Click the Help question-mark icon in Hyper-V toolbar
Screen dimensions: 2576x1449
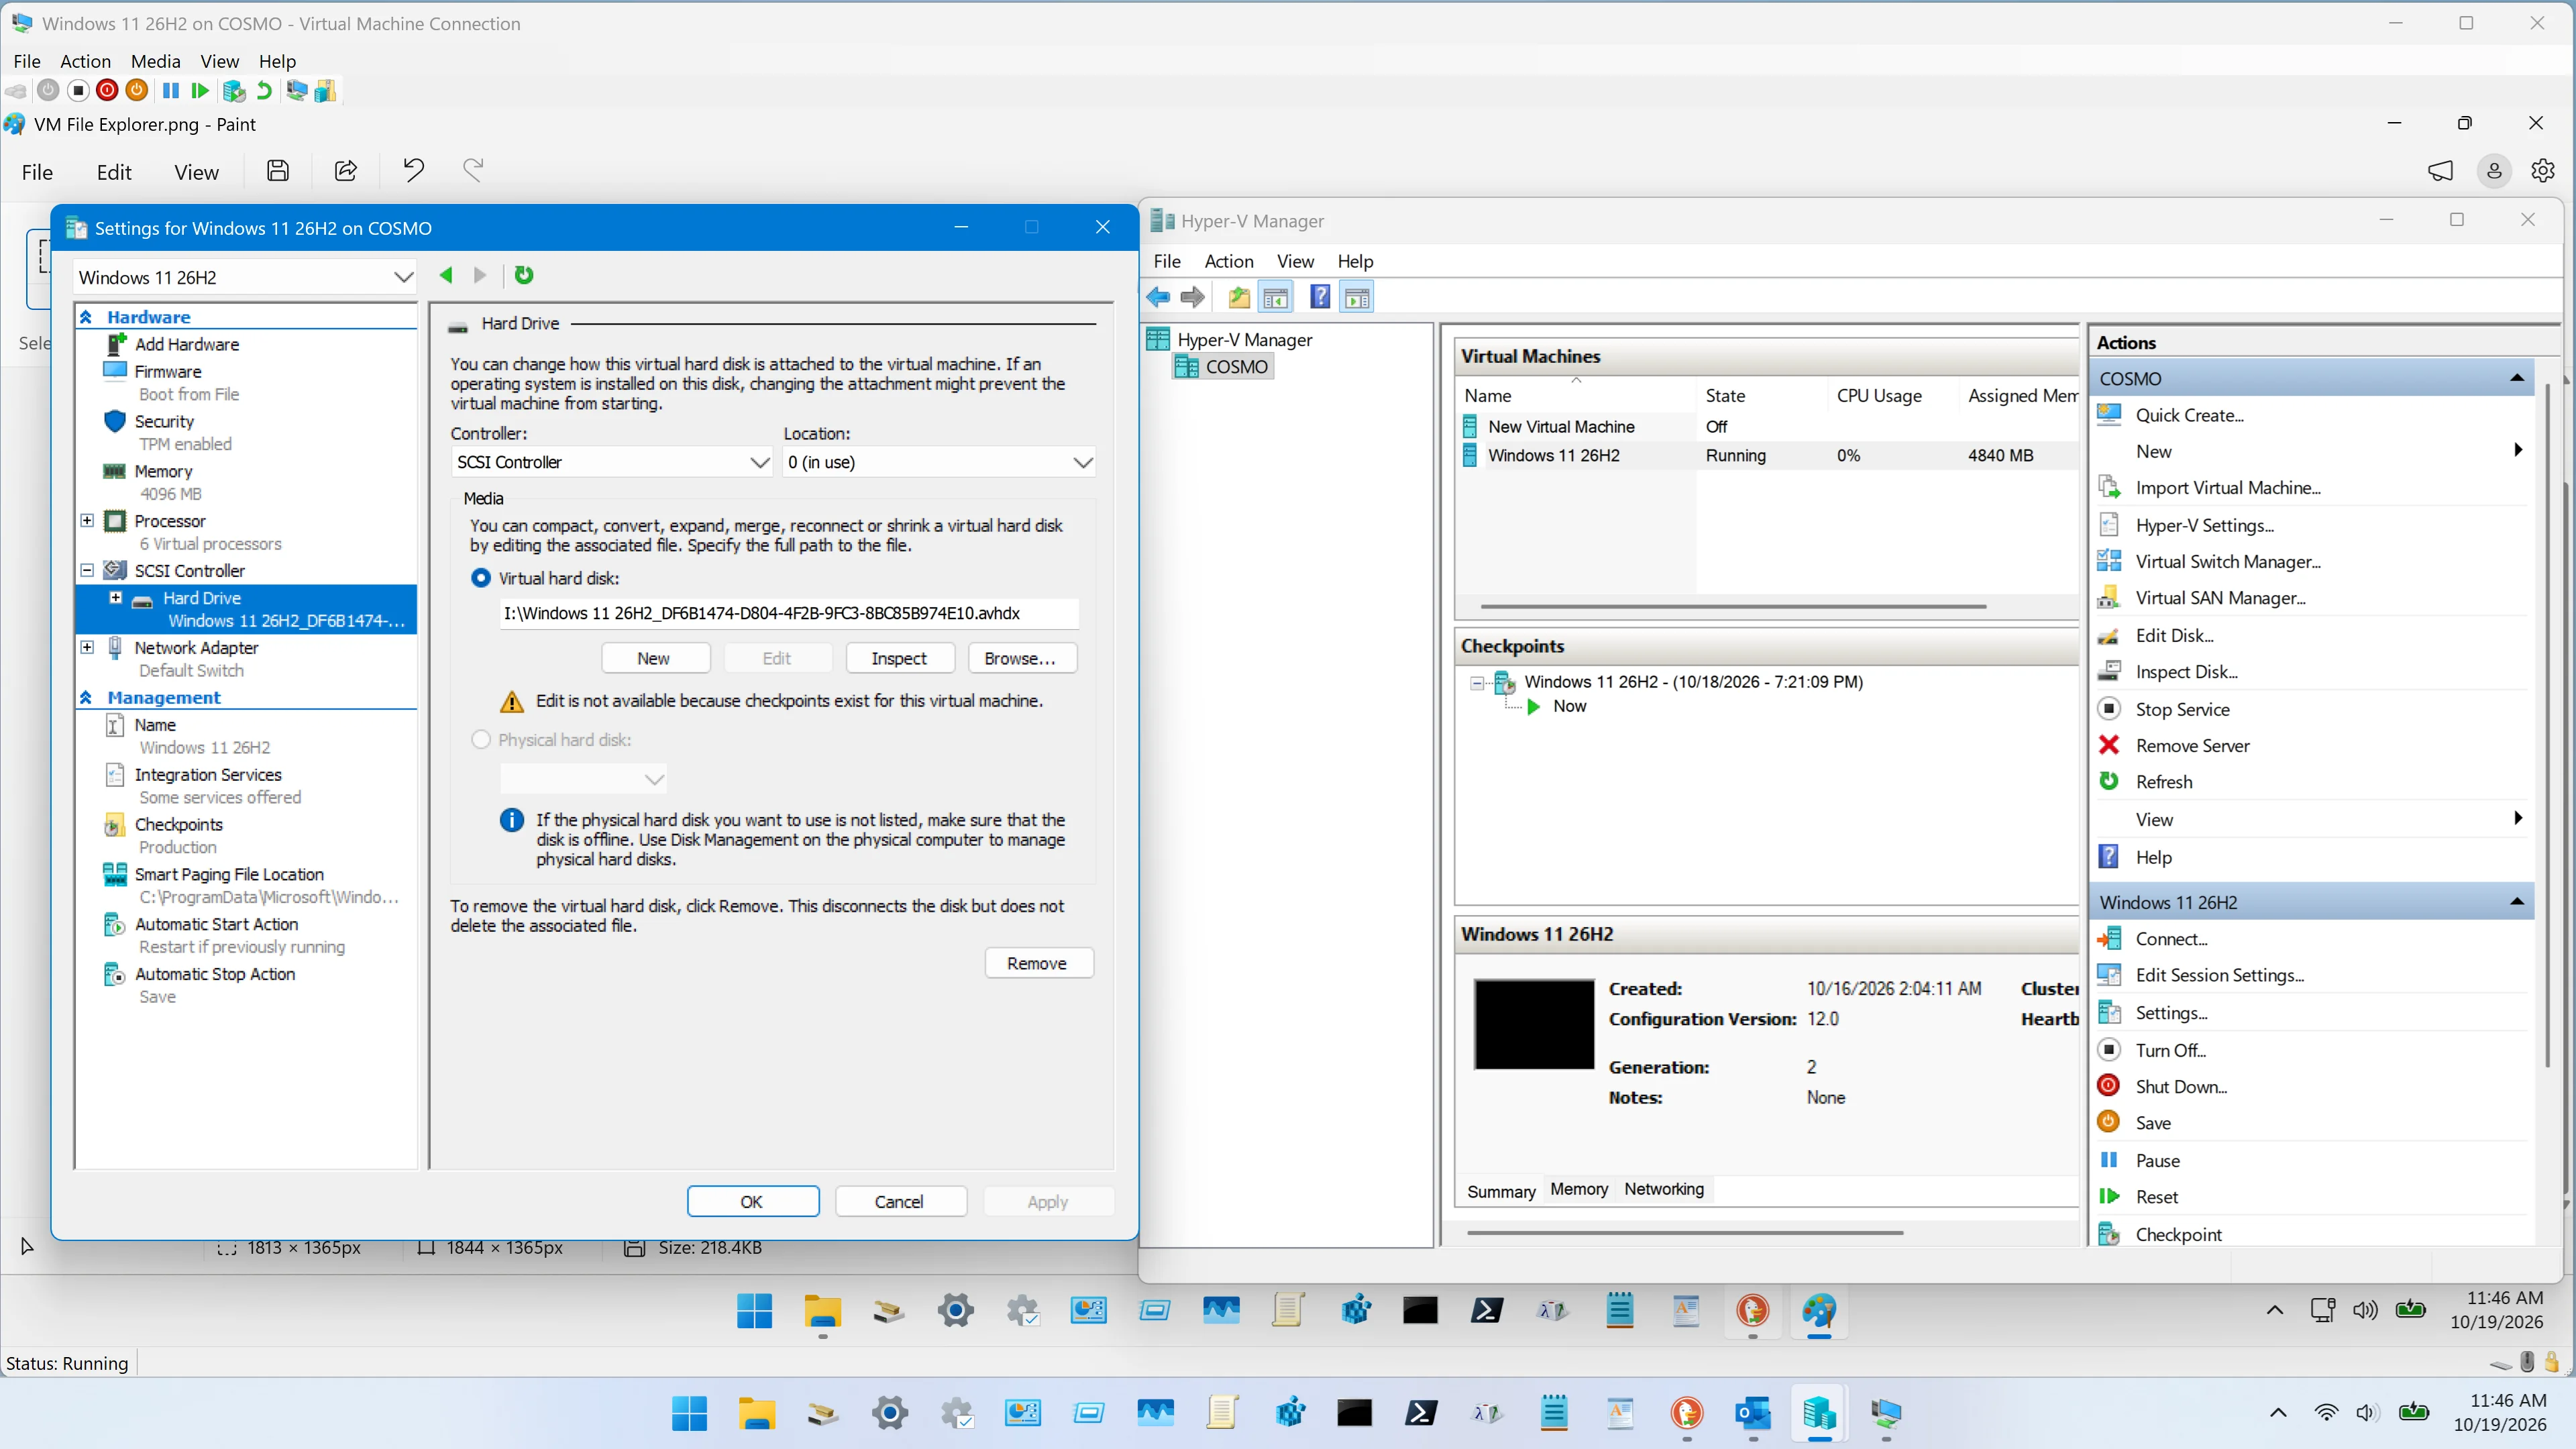tap(1320, 297)
